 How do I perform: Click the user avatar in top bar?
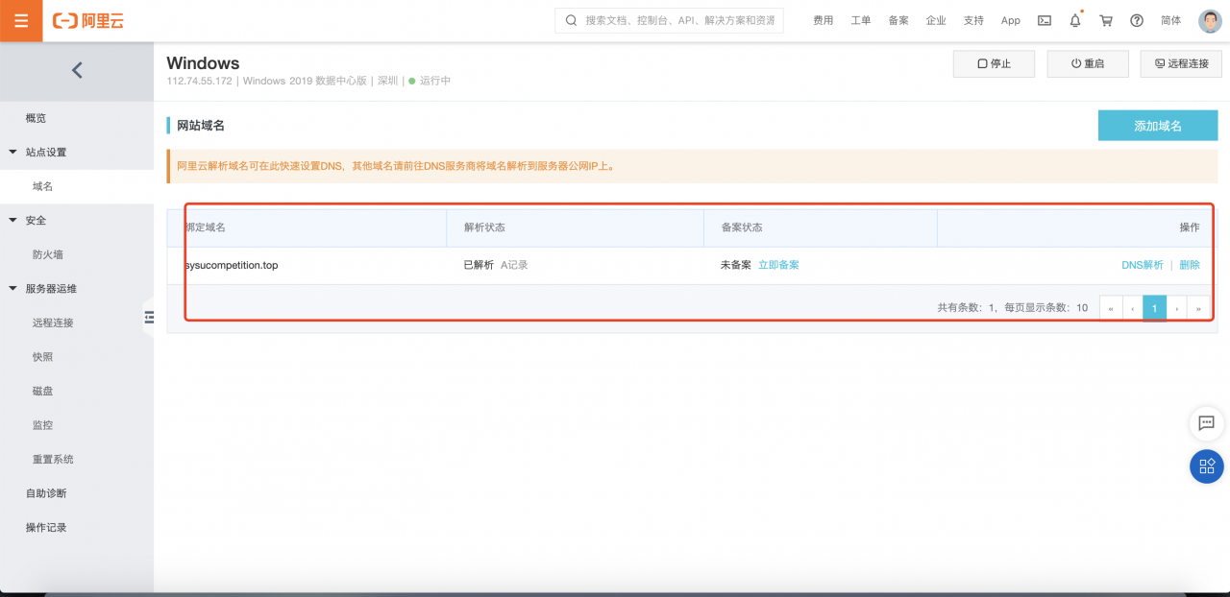1209,19
